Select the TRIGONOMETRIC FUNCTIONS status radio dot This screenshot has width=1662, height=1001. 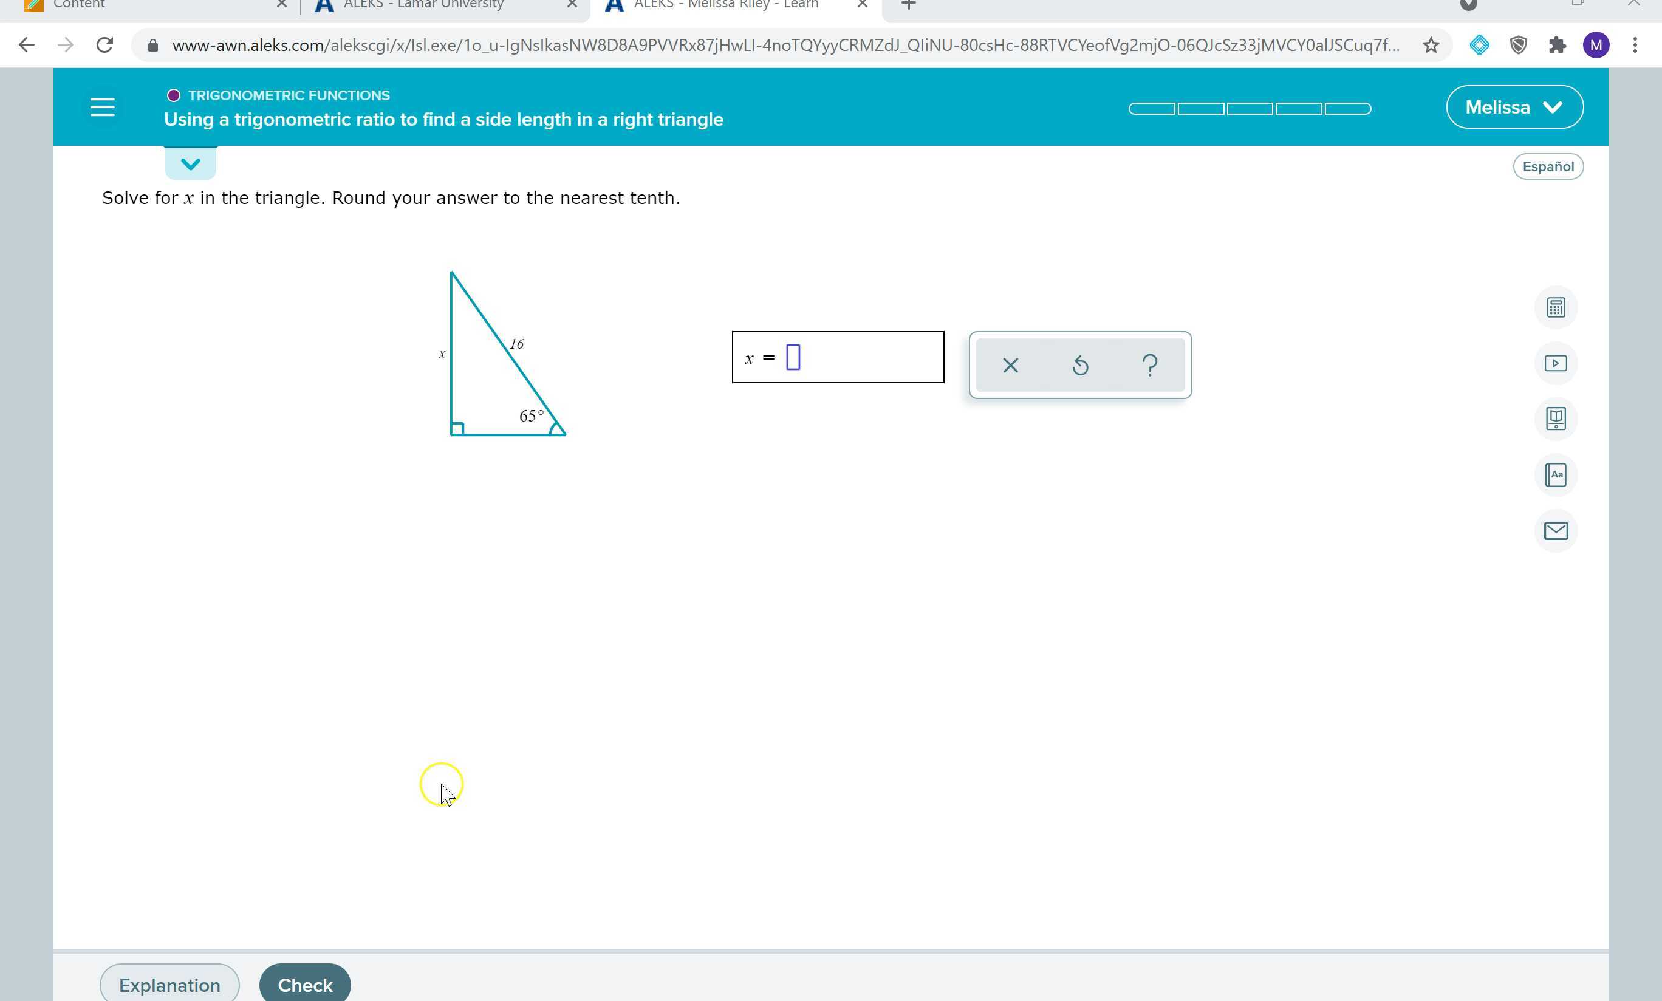pyautogui.click(x=174, y=94)
